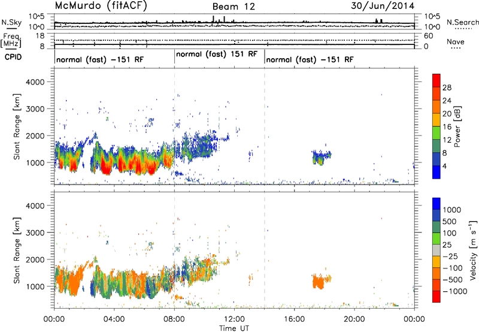Click Slant Range [km] label of velocity panel

coord(17,250)
